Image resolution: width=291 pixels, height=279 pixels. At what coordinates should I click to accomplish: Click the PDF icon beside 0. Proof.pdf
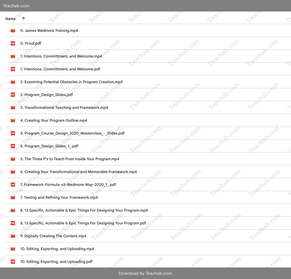[13, 43]
